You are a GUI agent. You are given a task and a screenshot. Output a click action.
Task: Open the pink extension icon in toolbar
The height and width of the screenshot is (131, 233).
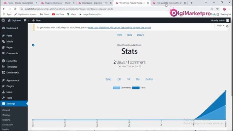(x=224, y=9)
